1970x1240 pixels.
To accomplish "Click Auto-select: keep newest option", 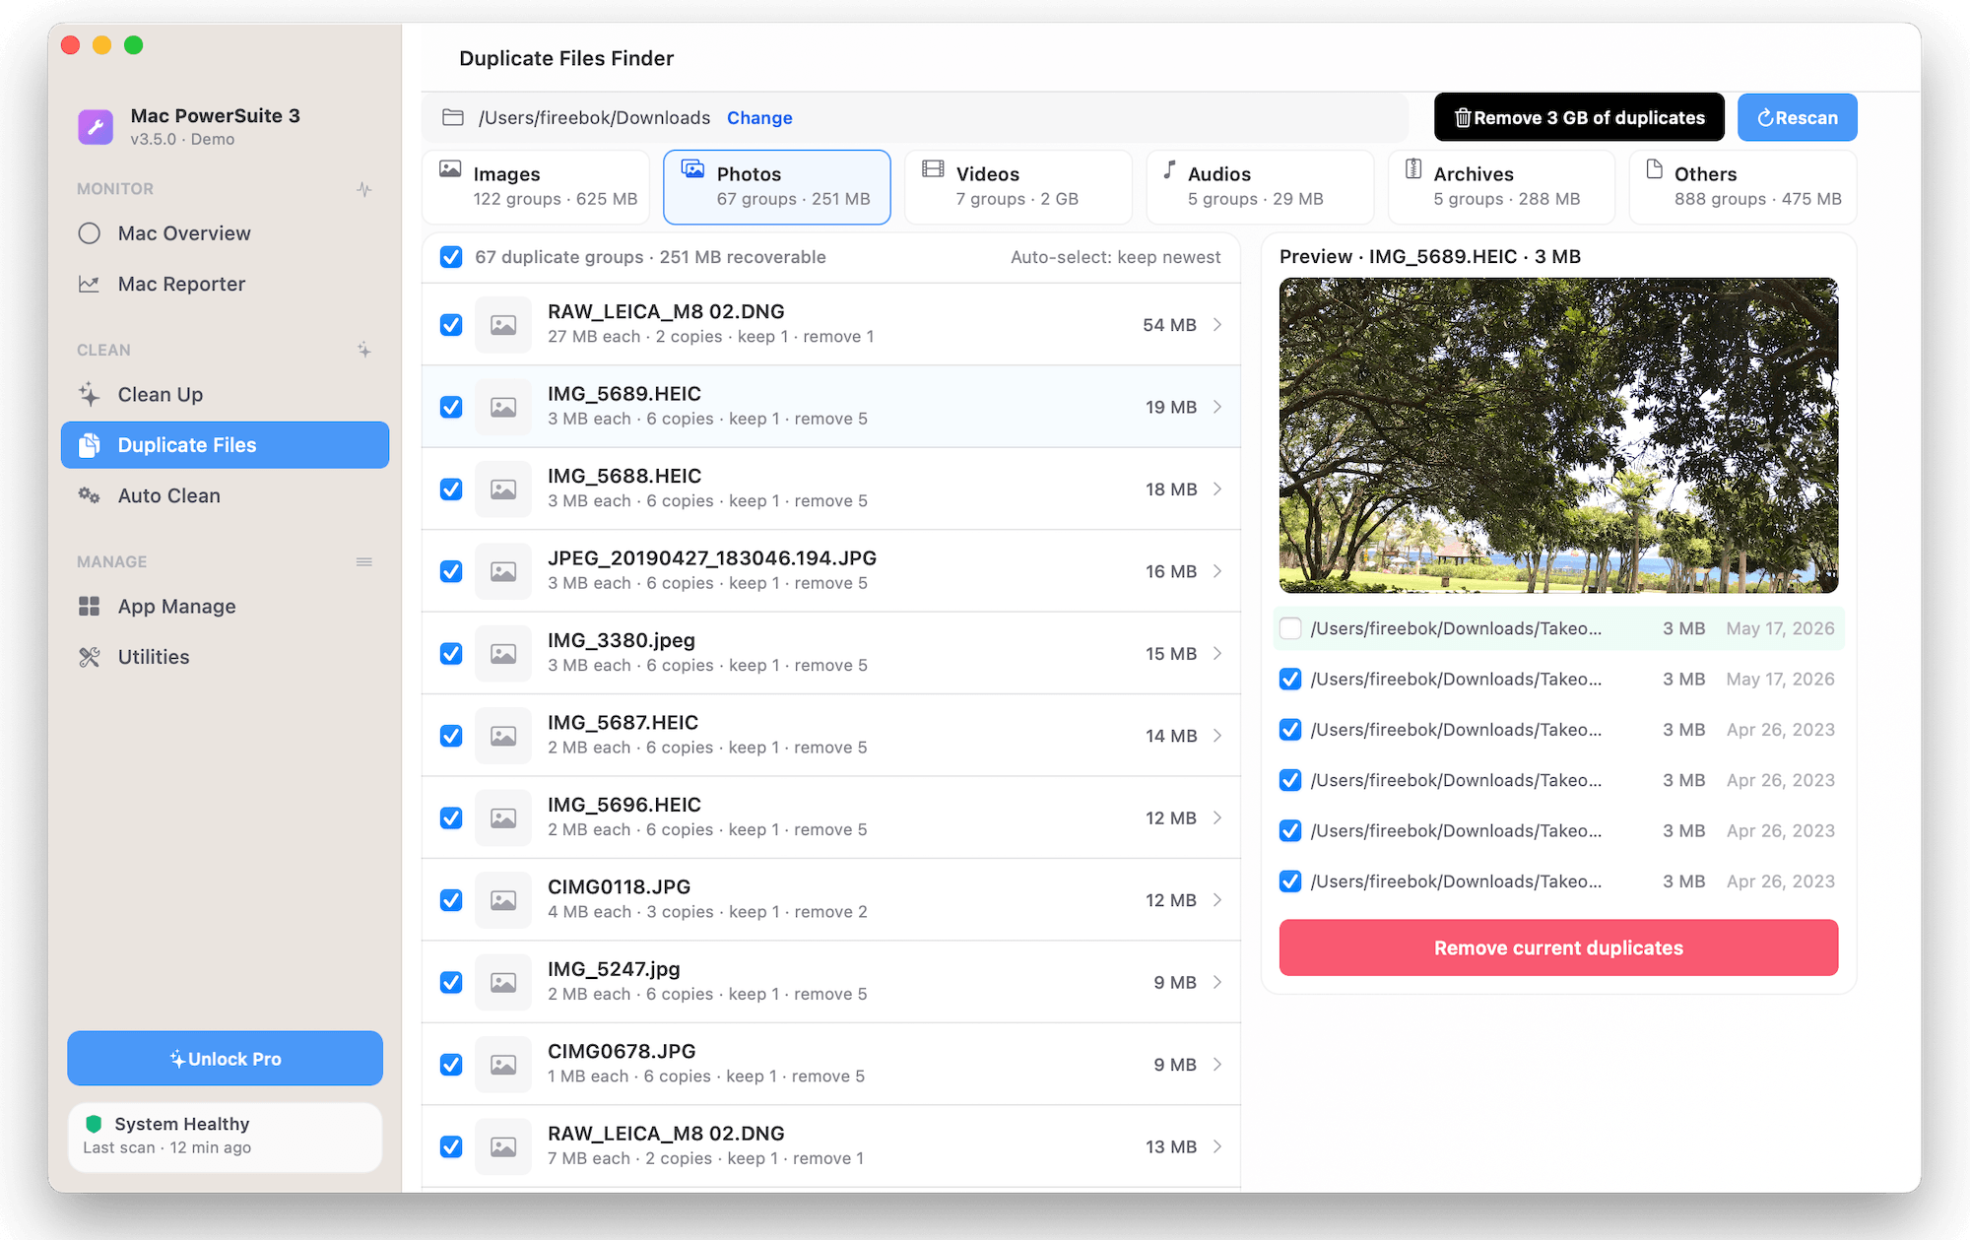I will [x=1115, y=257].
